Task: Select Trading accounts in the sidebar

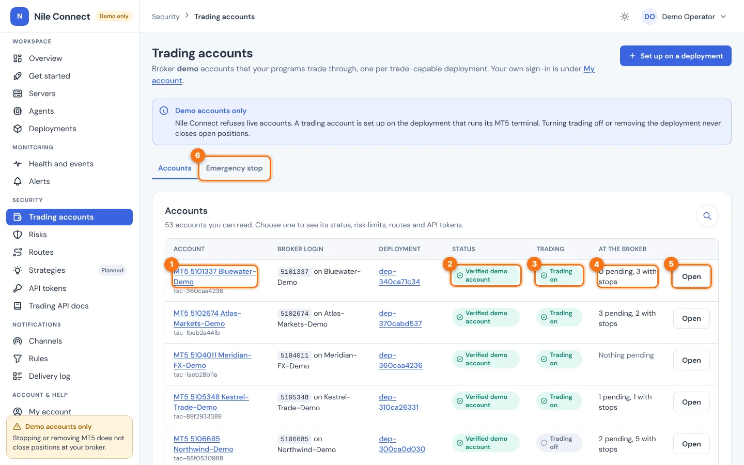Action: (x=69, y=217)
